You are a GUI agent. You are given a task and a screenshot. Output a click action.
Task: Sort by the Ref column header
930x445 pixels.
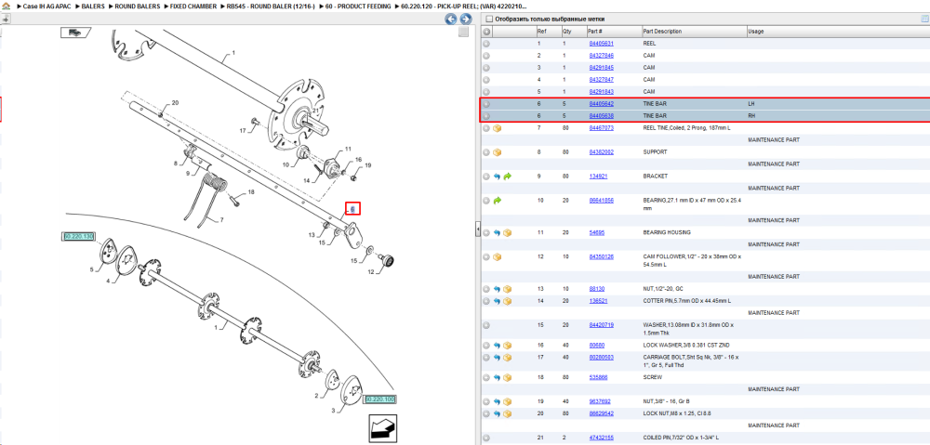coord(548,32)
